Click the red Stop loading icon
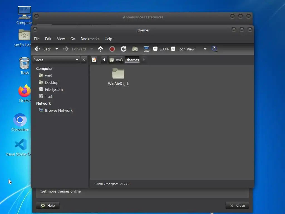Image resolution: width=285 pixels, height=214 pixels. [112, 49]
